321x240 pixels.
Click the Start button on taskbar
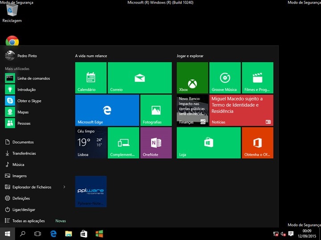8,234
